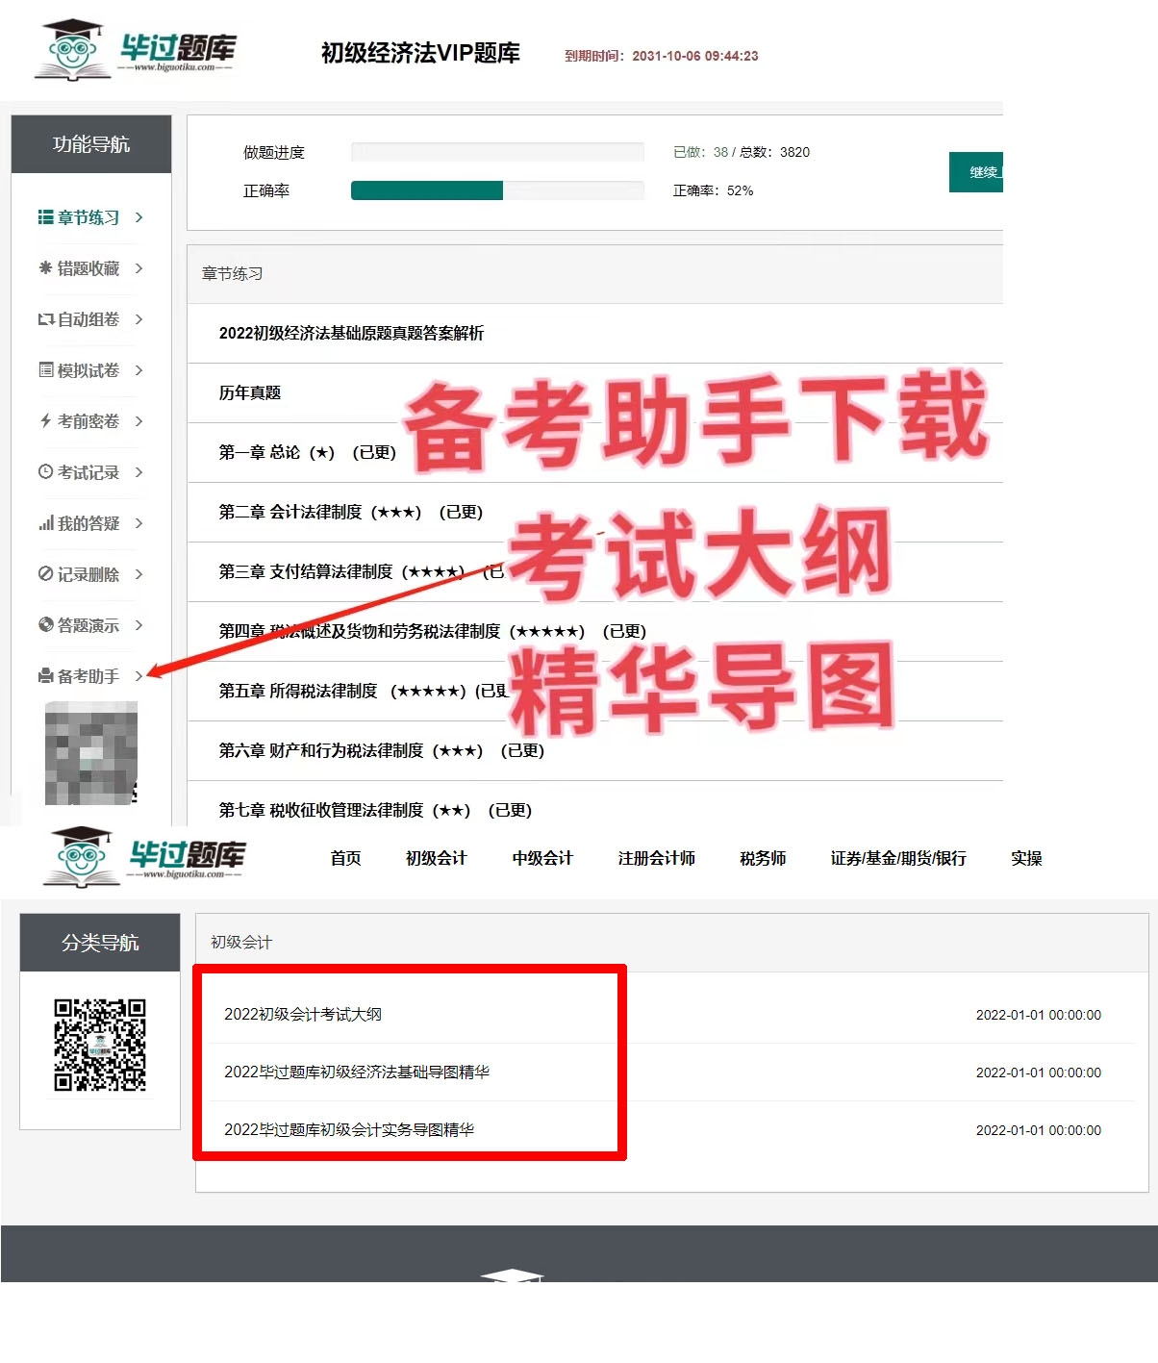Expand the 章节练习 sidebar chevron
This screenshot has height=1363, width=1158.
(139, 217)
